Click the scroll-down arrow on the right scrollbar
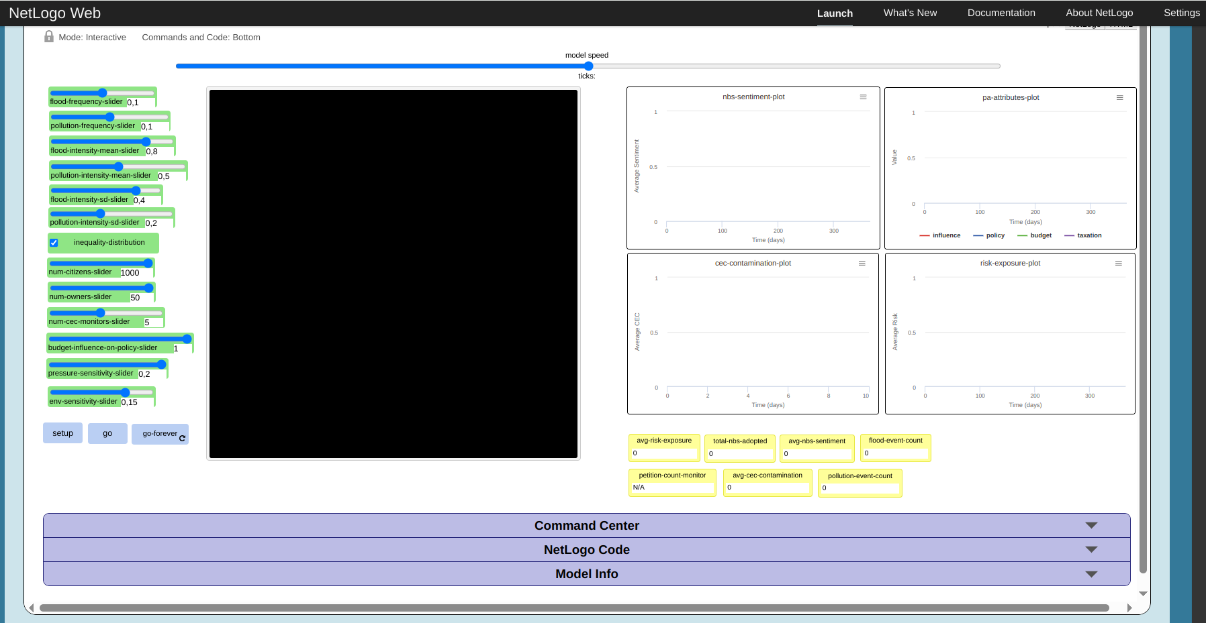This screenshot has height=623, width=1206. click(x=1143, y=593)
